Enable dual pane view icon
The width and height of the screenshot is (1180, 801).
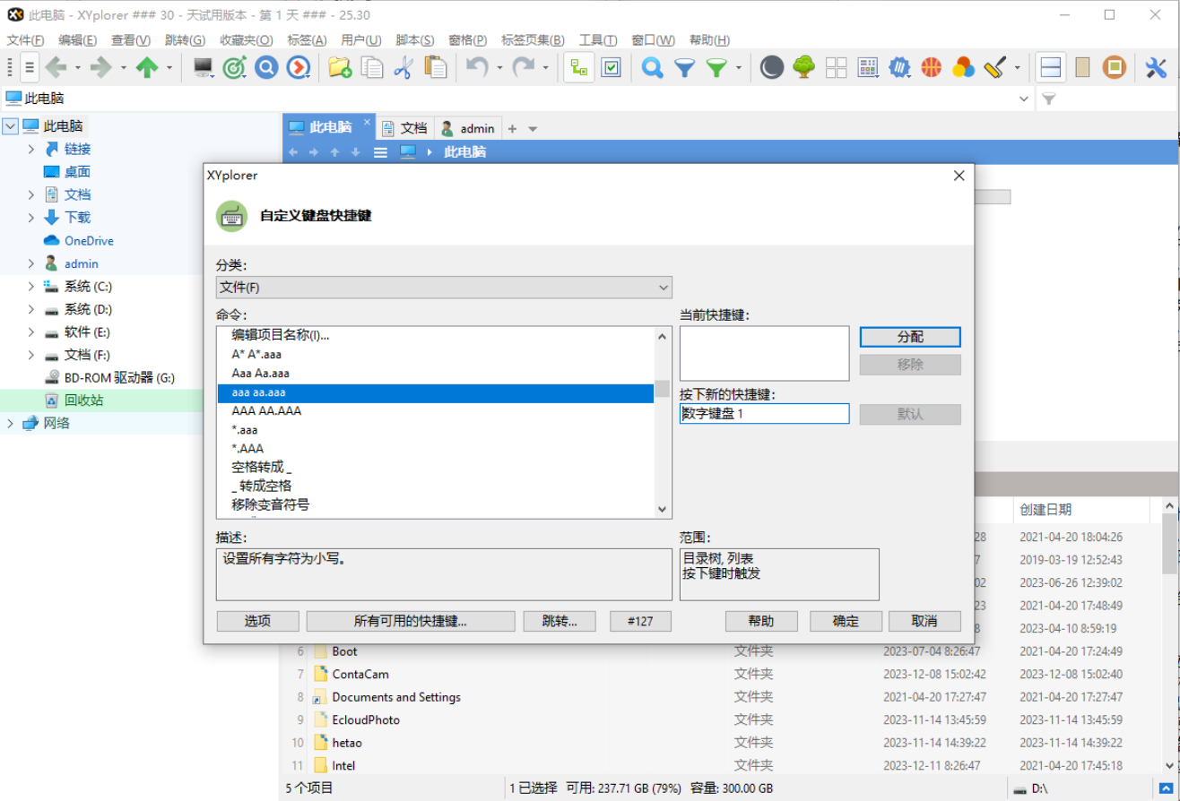[1049, 66]
